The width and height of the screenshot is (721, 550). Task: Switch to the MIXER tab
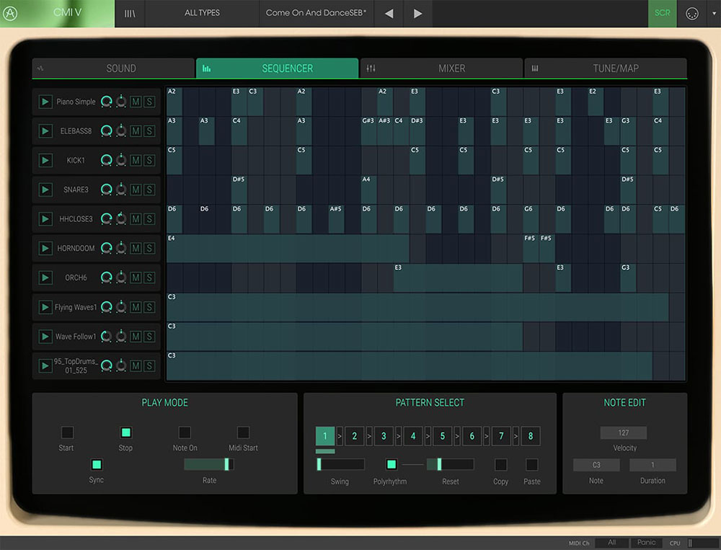click(x=442, y=68)
